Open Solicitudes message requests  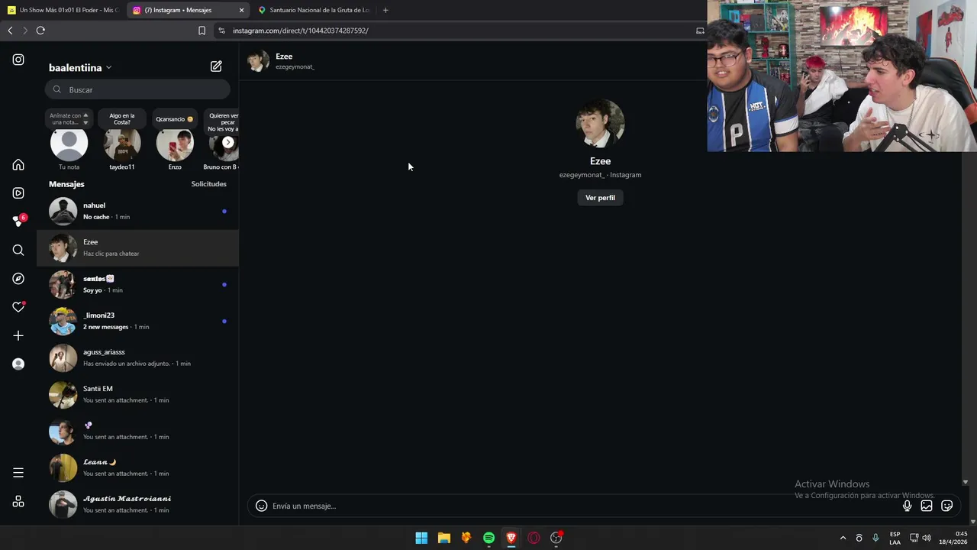208,184
